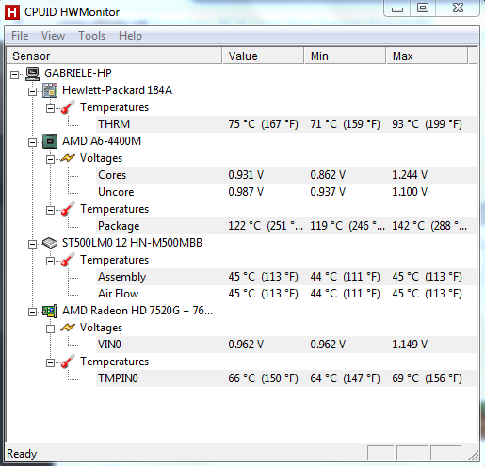
Task: Collapse Temperatures group containing Package
Action: 50,210
